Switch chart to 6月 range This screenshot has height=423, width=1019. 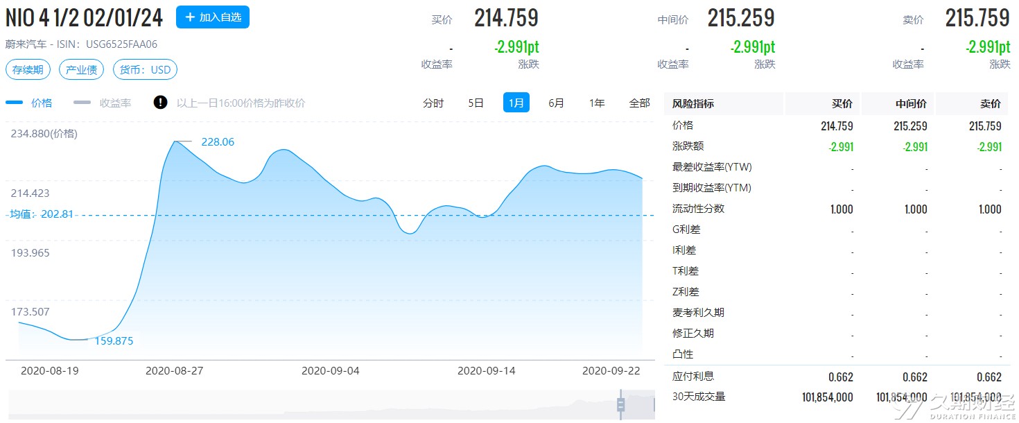click(556, 103)
